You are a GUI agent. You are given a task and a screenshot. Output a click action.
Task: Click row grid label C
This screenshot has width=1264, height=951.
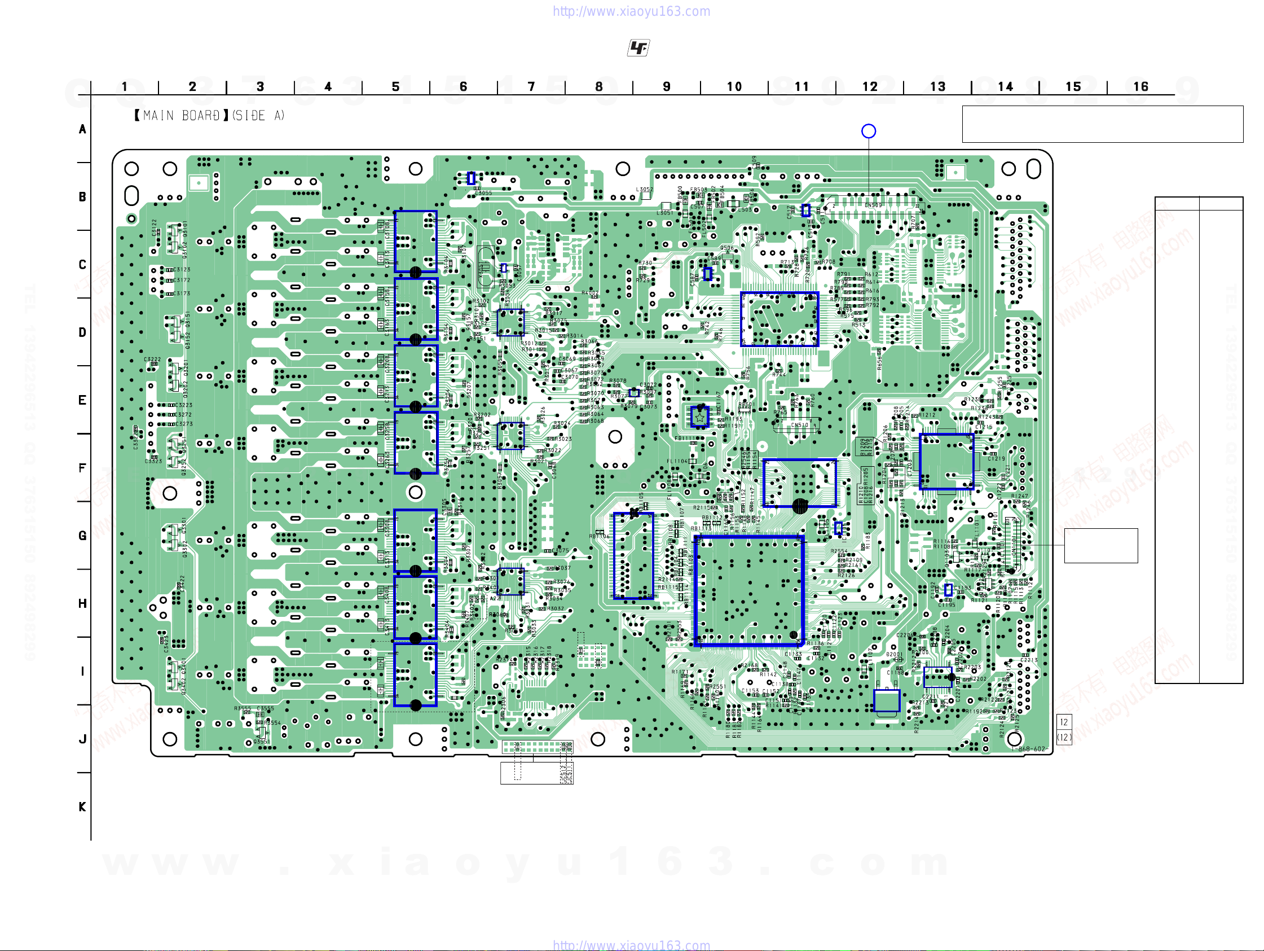click(x=82, y=265)
